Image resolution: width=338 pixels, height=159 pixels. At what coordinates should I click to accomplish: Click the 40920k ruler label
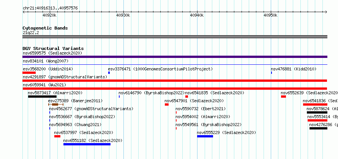(x=50, y=15)
